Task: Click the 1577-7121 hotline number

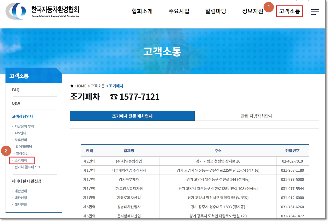Action: click(139, 97)
